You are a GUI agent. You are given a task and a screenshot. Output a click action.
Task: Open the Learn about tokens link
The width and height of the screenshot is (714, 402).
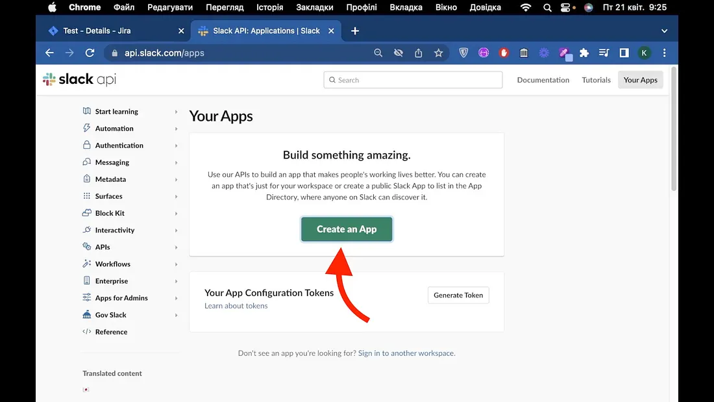pyautogui.click(x=236, y=306)
